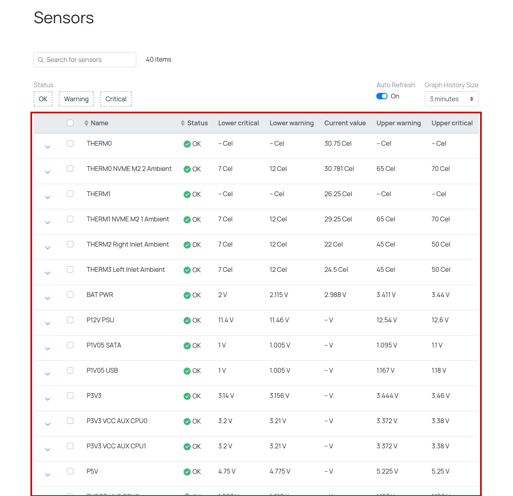Click OK status icon of P12V PSU
Image resolution: width=513 pixels, height=496 pixels.
[187, 321]
